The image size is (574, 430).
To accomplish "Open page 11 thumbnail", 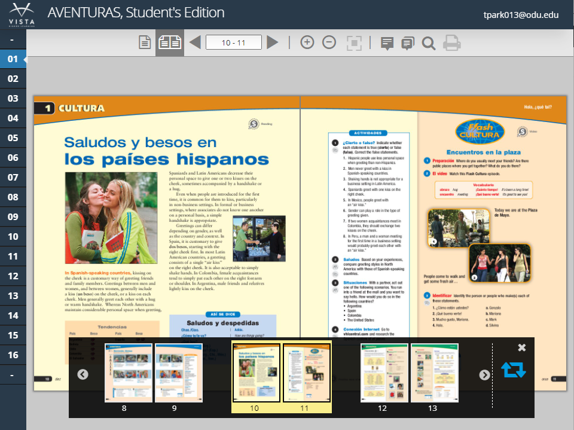I will click(x=307, y=373).
